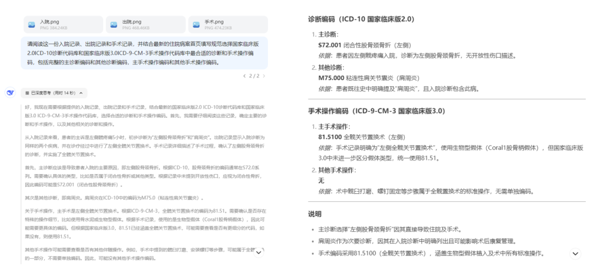Collapse the 已深度思考 (用时 14 秒) section
Viewport: 590px width, 275px height.
54,93
